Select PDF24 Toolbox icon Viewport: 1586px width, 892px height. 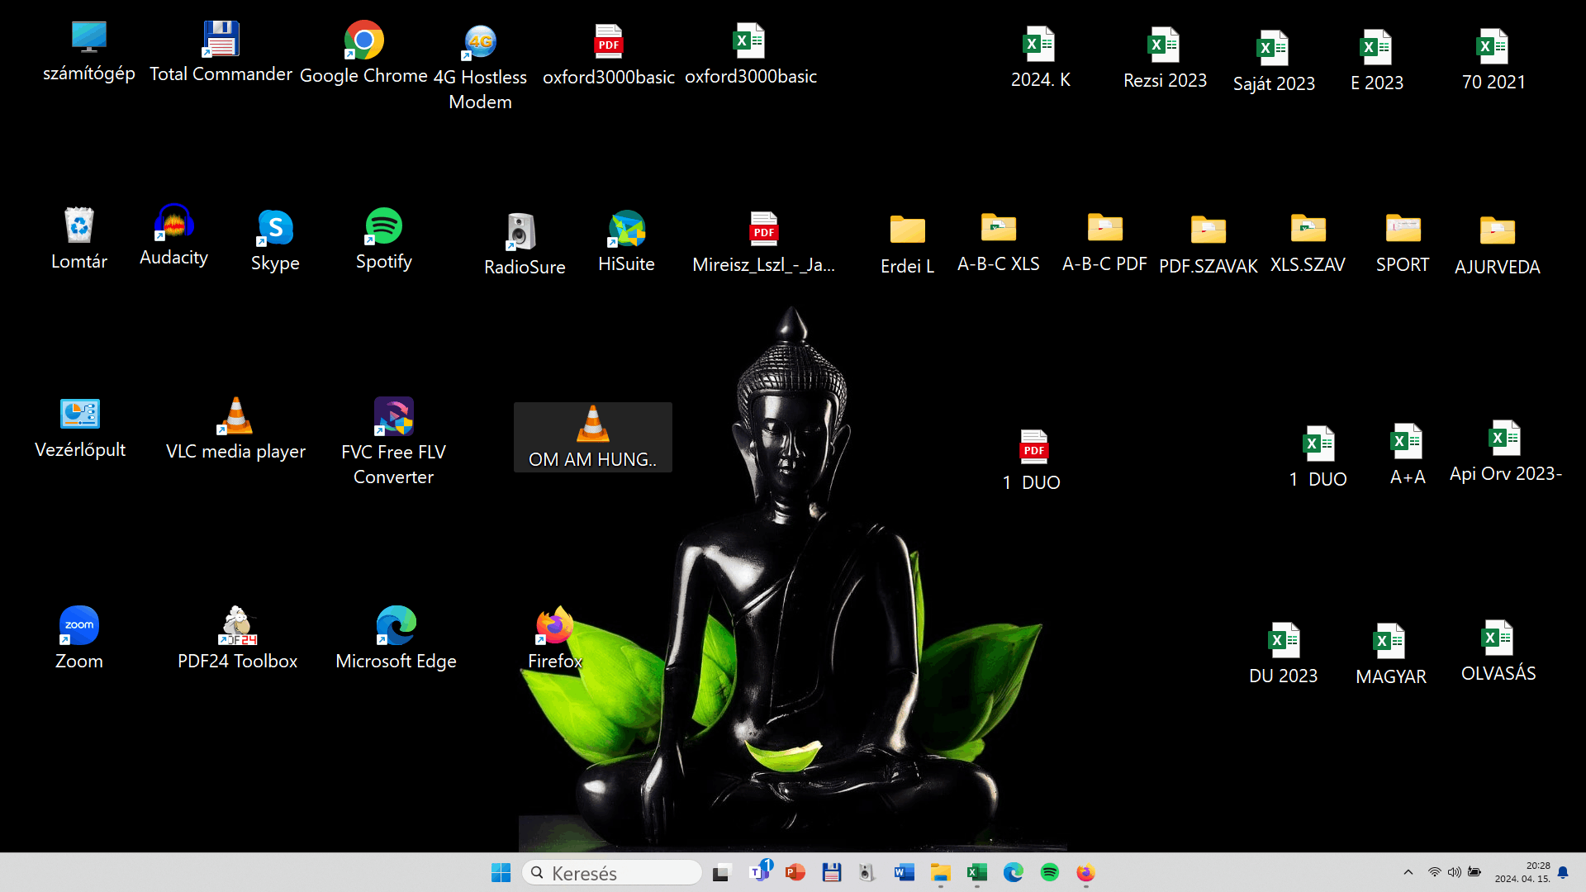click(x=237, y=626)
